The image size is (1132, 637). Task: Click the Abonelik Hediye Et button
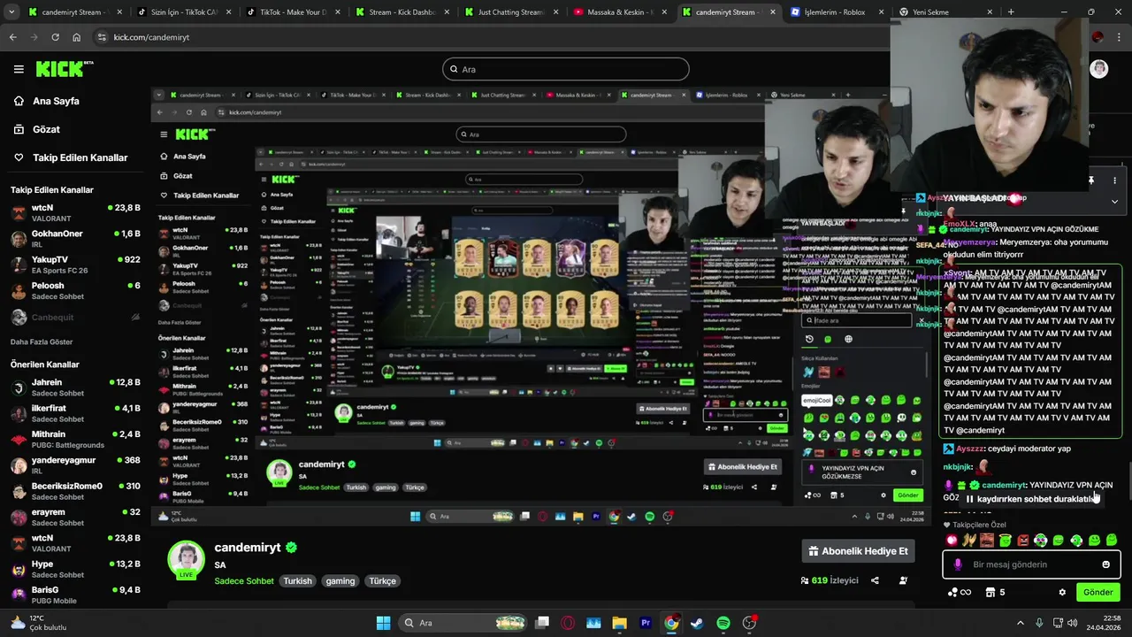[858, 551]
